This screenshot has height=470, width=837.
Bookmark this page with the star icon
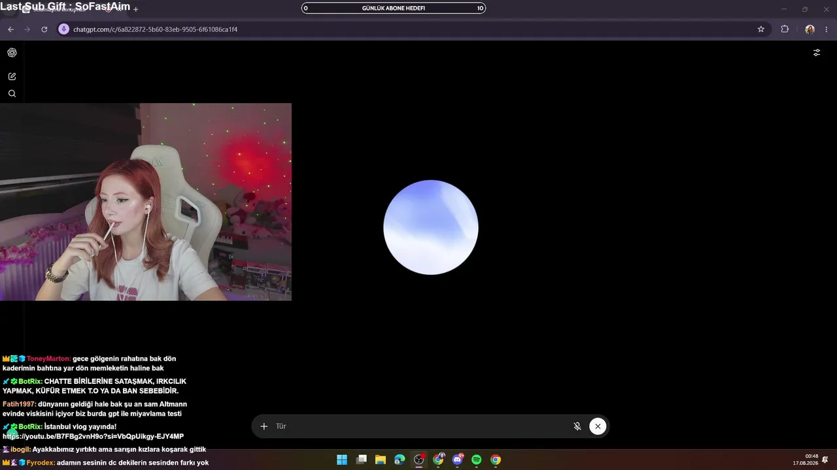(x=761, y=29)
